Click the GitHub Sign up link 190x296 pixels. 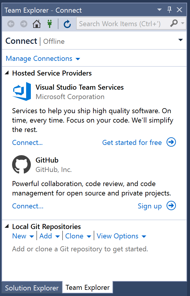[x=150, y=206]
